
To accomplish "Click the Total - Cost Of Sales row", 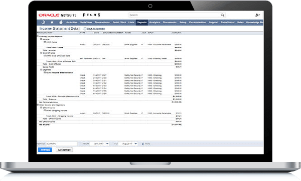I will pos(52,64).
